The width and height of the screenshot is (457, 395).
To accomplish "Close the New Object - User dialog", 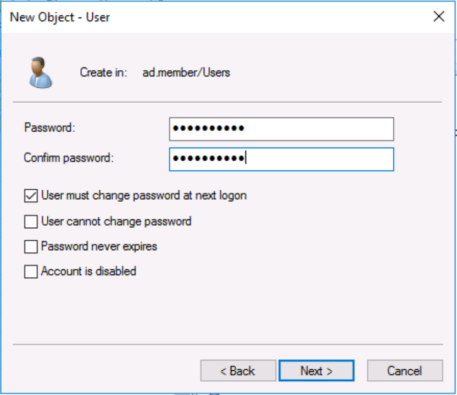I will click(439, 16).
